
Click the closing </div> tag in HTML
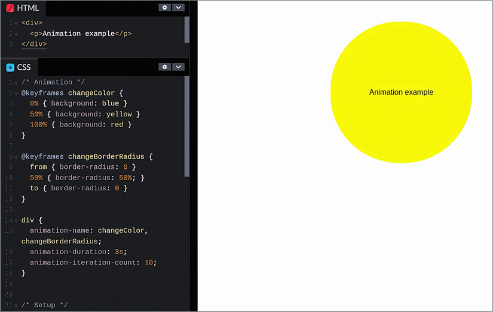(34, 44)
